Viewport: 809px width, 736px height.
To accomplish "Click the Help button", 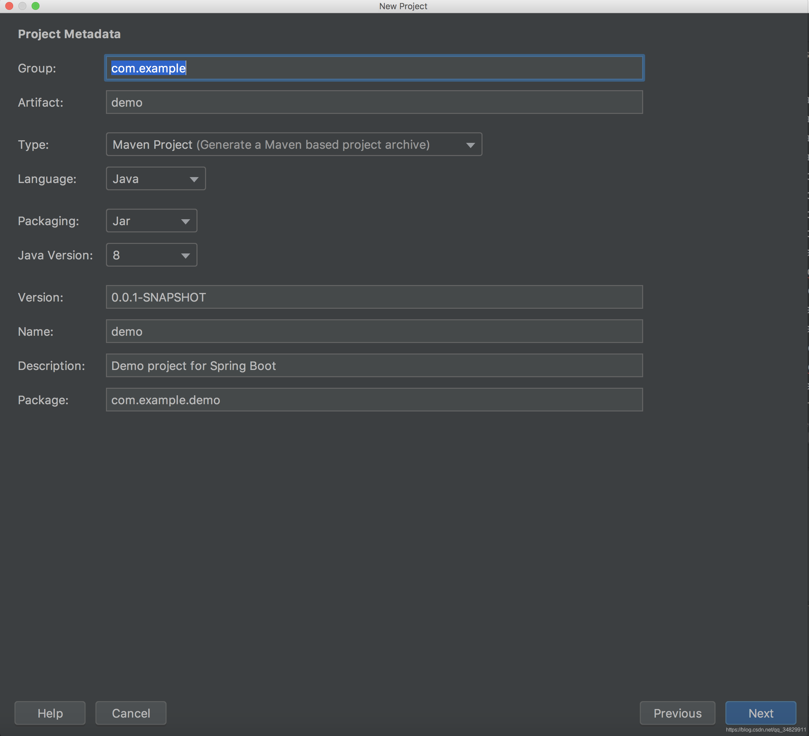I will pyautogui.click(x=51, y=713).
